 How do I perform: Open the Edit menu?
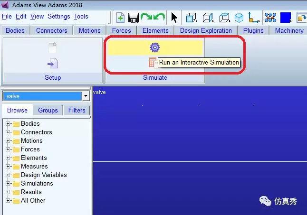pyautogui.click(x=21, y=17)
